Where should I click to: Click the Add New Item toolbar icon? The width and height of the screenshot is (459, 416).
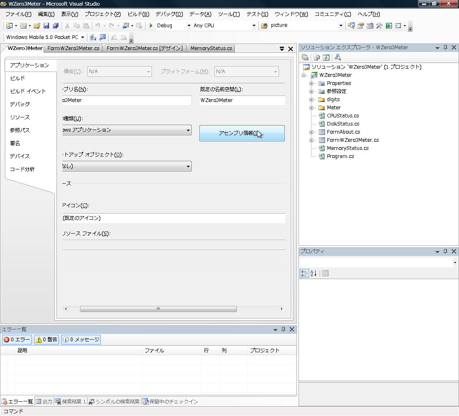click(x=23, y=26)
